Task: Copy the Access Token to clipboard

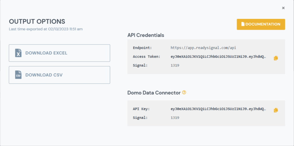Action: click(276, 58)
